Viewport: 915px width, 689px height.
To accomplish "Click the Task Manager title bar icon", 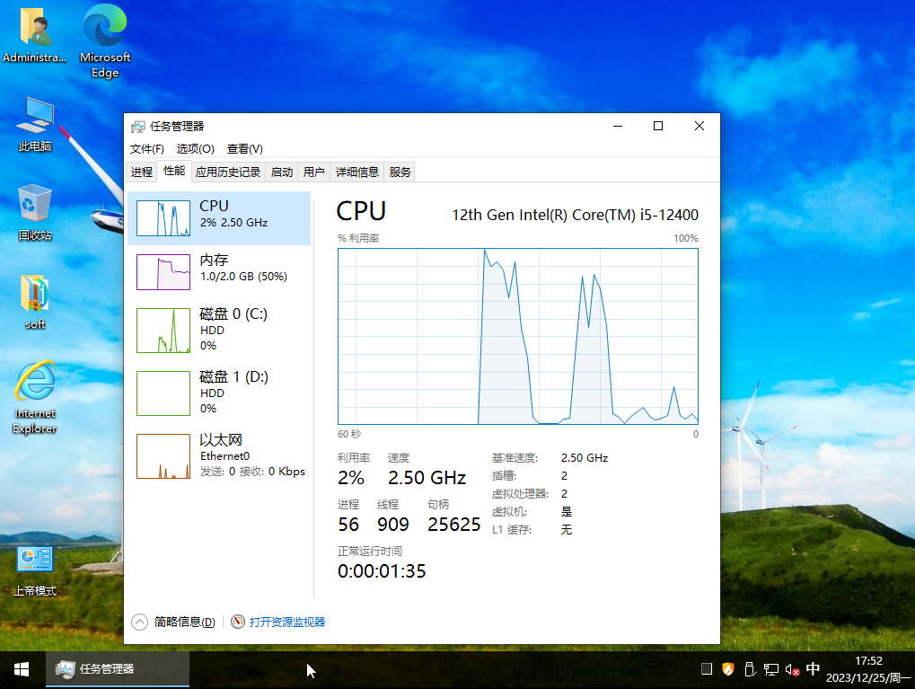I will (x=137, y=127).
